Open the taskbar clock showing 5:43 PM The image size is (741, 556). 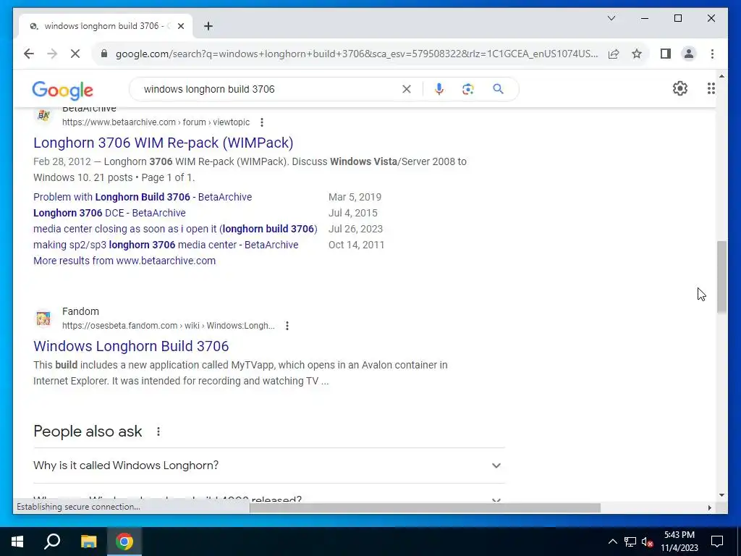click(x=679, y=542)
